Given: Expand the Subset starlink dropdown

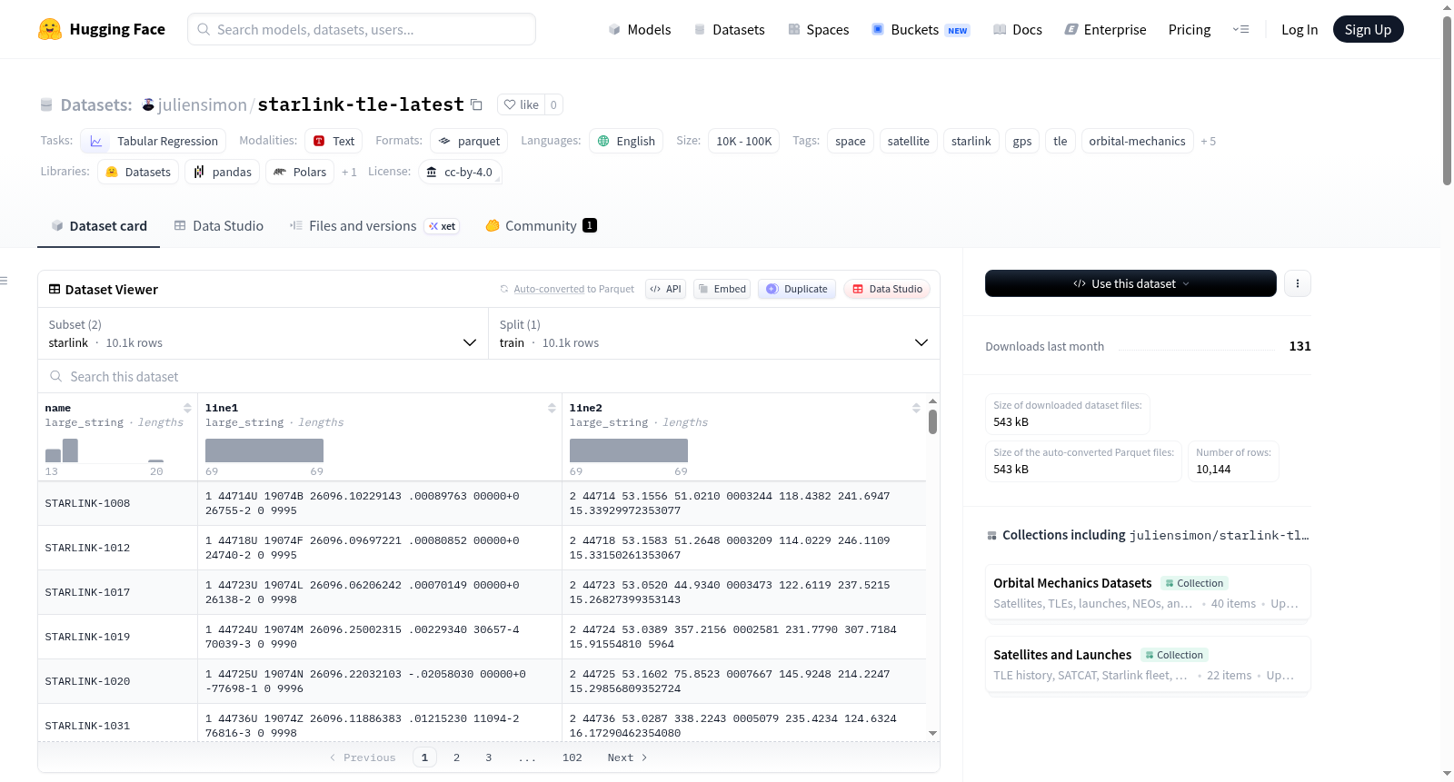Looking at the screenshot, I should click(x=263, y=333).
